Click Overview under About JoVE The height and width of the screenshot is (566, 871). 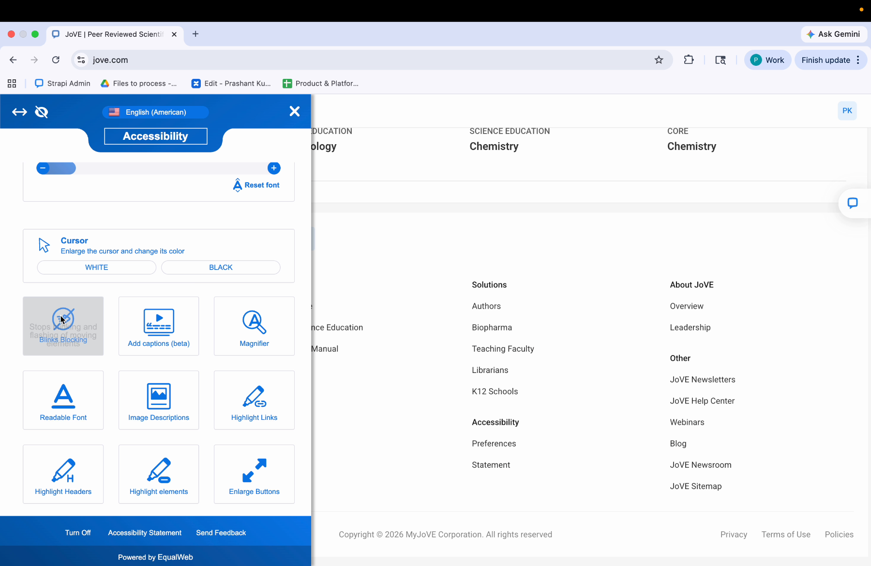[x=687, y=306]
